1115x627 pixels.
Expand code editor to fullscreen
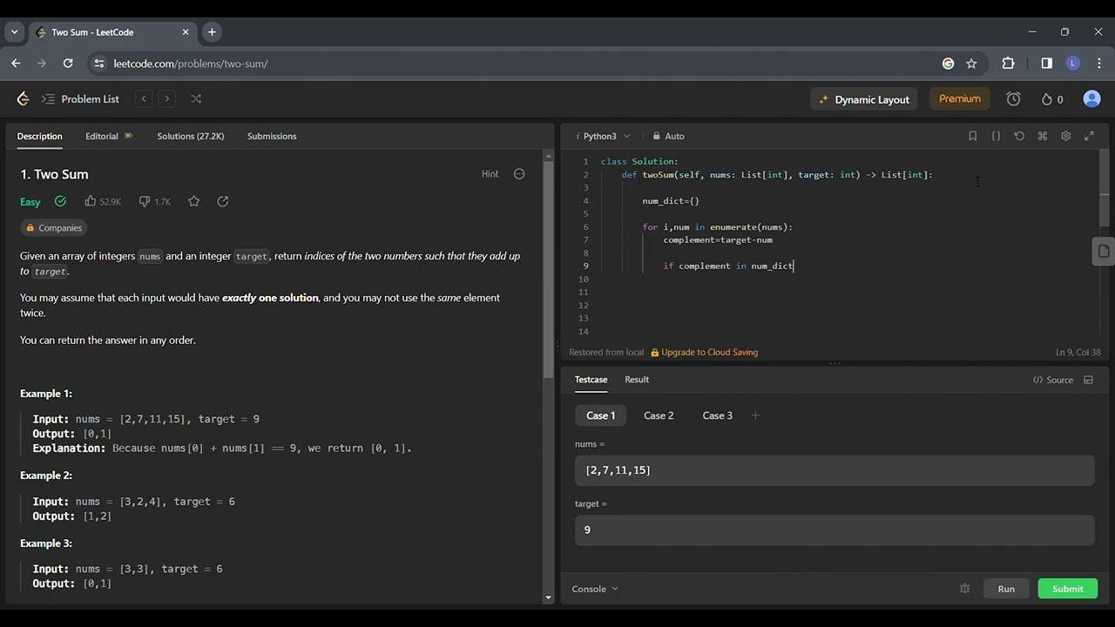tap(1089, 136)
